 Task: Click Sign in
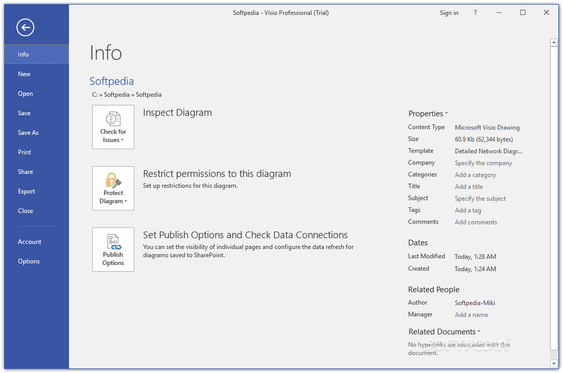click(449, 12)
